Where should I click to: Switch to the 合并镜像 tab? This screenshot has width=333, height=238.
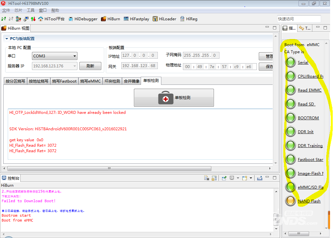click(132, 81)
